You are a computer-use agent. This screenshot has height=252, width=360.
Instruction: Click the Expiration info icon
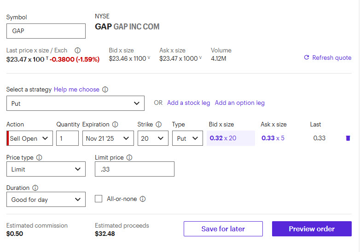click(115, 125)
